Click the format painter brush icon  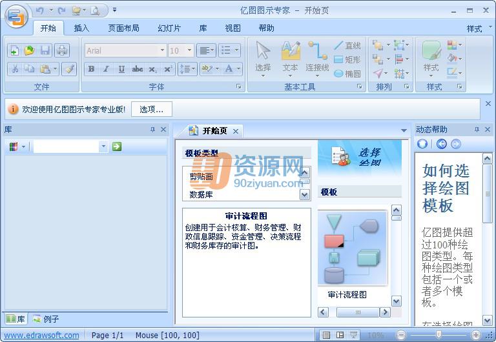click(69, 69)
